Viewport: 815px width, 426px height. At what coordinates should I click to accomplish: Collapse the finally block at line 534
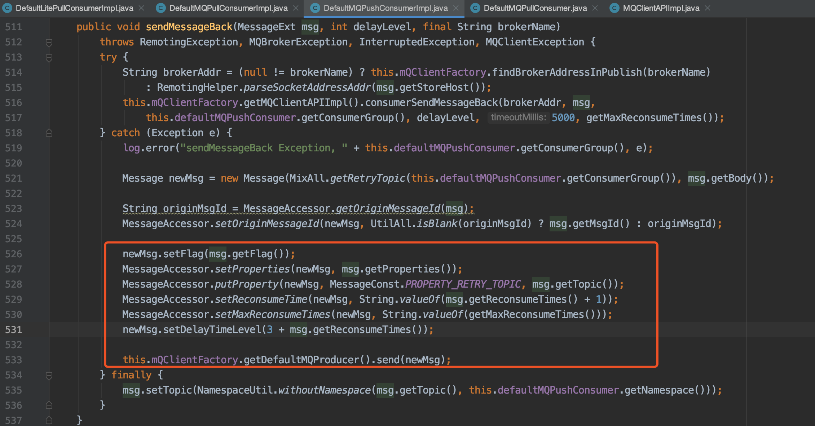pyautogui.click(x=49, y=375)
